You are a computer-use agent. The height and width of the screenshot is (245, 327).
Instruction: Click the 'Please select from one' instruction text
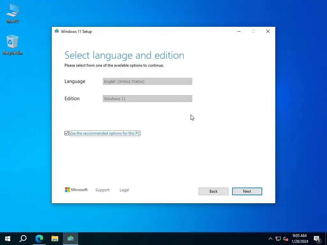tap(114, 65)
